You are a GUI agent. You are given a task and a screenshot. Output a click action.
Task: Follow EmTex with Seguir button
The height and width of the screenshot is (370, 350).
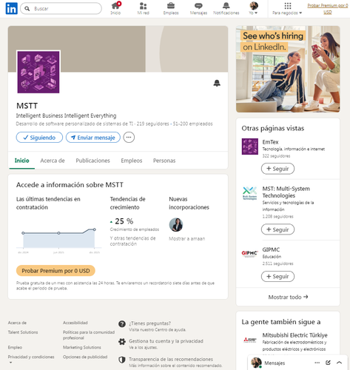click(x=277, y=169)
